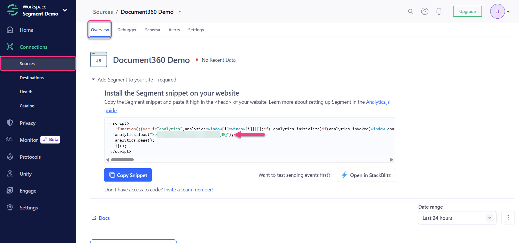
Task: Open Destinations in the sidebar
Action: [32, 78]
